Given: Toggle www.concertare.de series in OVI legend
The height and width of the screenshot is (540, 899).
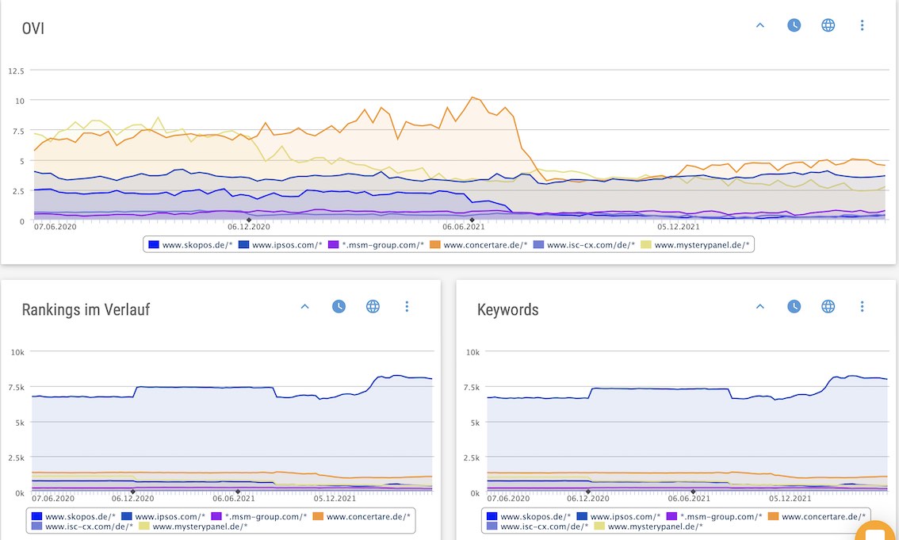Looking at the screenshot, I should (x=479, y=245).
